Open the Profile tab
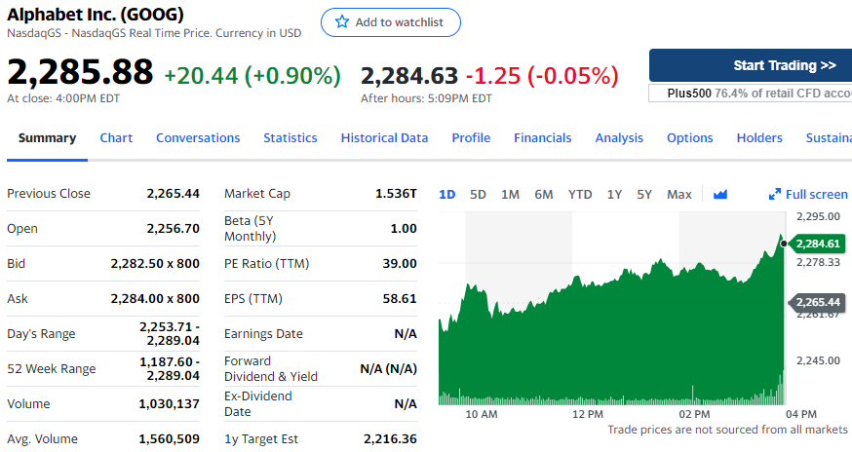 (471, 138)
